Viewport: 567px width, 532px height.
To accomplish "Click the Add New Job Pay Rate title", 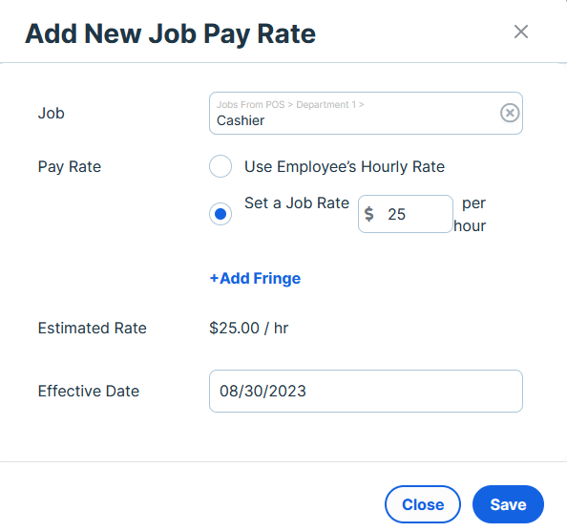I will (x=170, y=33).
